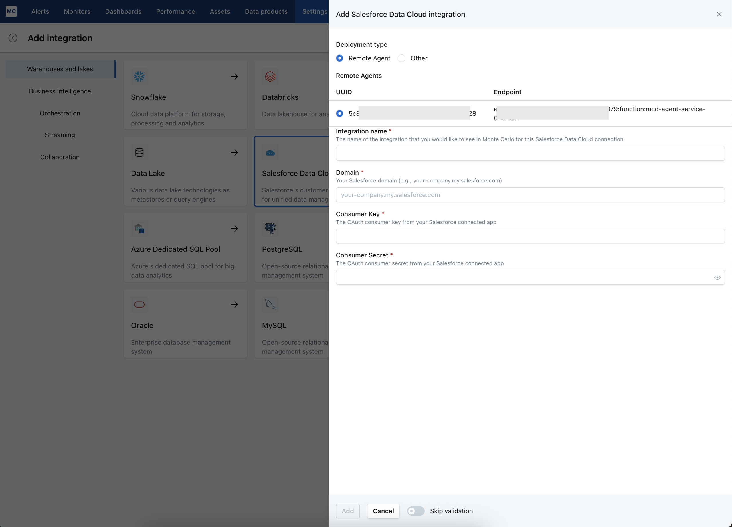
Task: Click the Domain input field
Action: tap(530, 195)
